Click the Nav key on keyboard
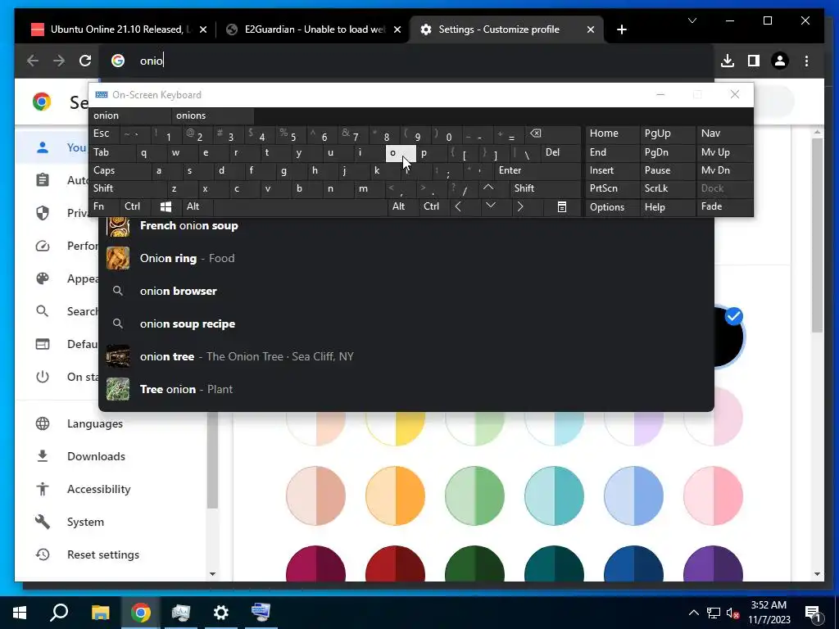 tap(724, 133)
